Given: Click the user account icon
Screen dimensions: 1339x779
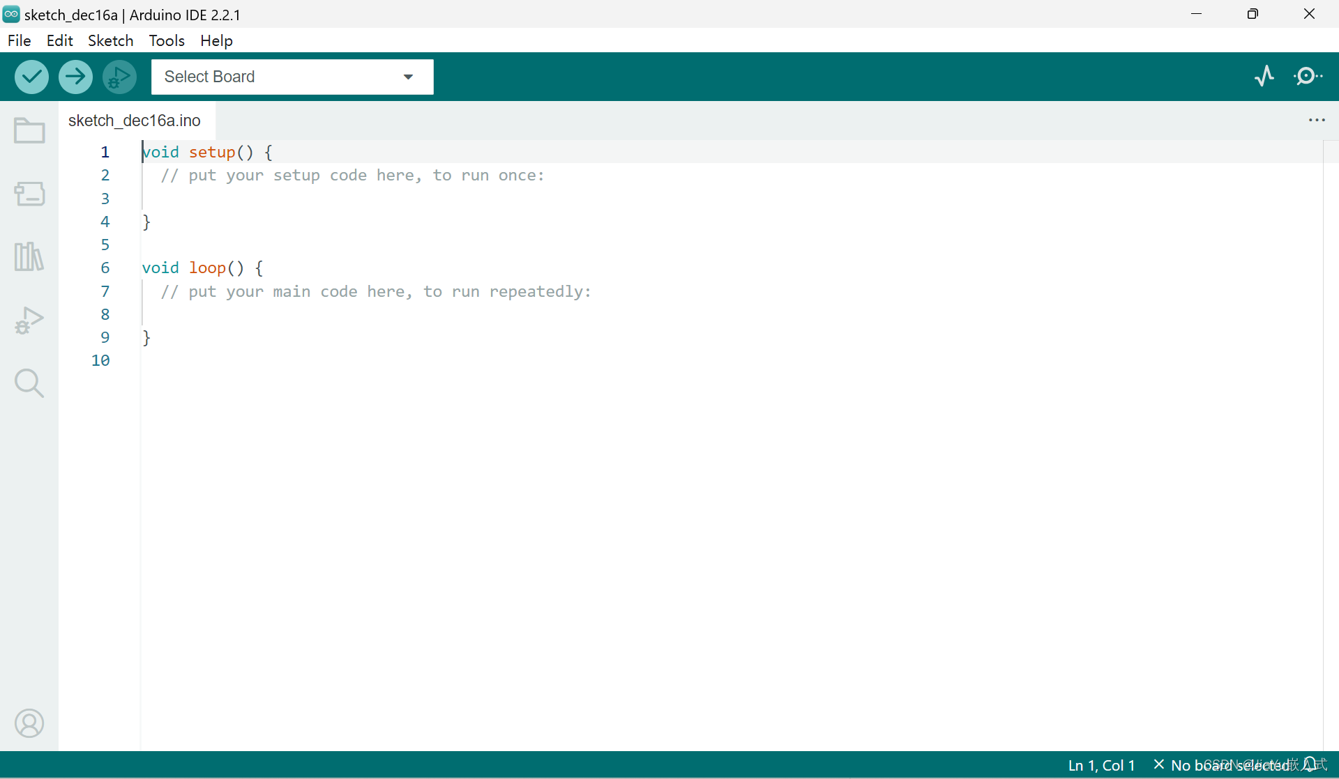Looking at the screenshot, I should pos(29,723).
